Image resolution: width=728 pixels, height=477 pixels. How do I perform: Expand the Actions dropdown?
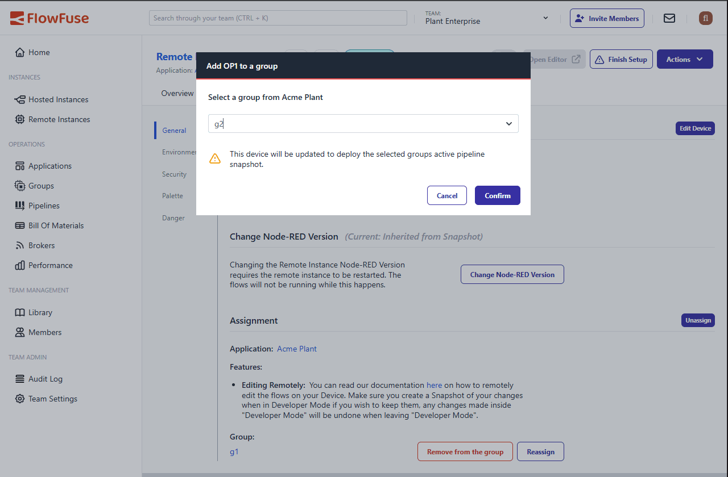click(685, 58)
